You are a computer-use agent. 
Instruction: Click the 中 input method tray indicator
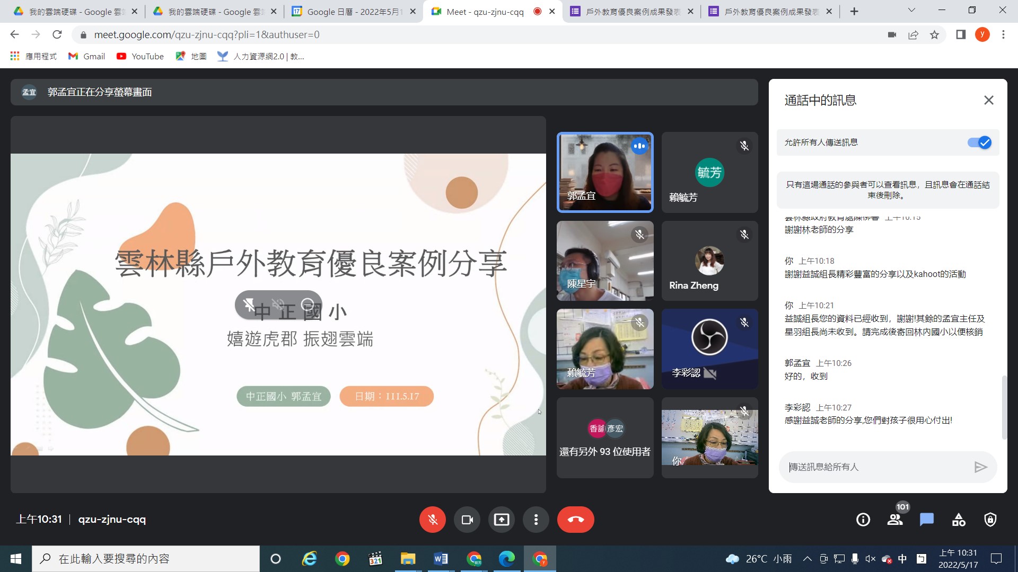tap(902, 559)
